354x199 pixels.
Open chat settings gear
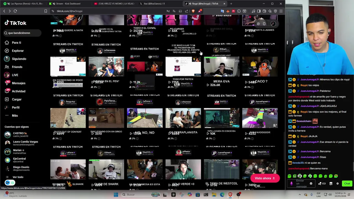(x=337, y=184)
